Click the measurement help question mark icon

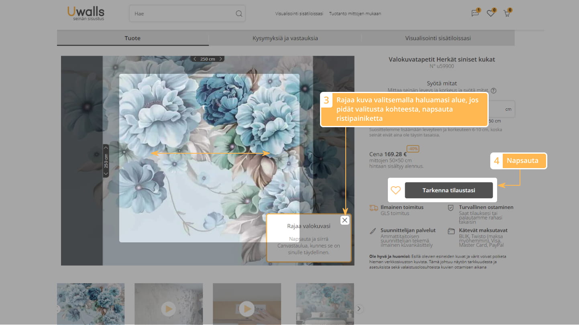click(x=493, y=91)
